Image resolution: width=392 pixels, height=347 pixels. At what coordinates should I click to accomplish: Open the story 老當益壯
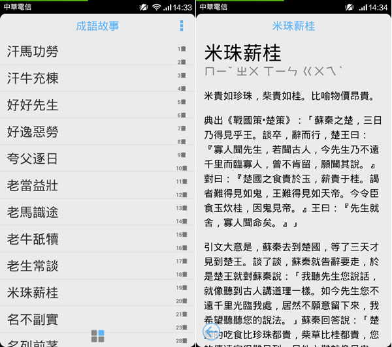97,185
